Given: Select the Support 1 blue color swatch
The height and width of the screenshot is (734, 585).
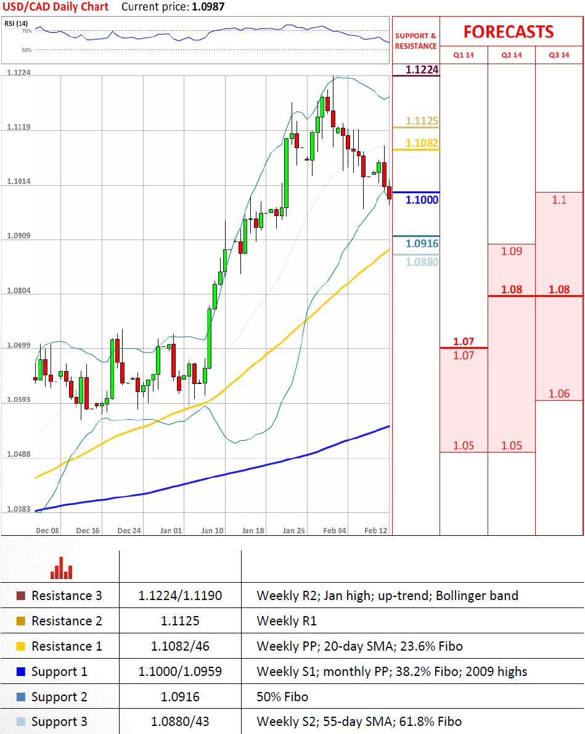Looking at the screenshot, I should [21, 672].
